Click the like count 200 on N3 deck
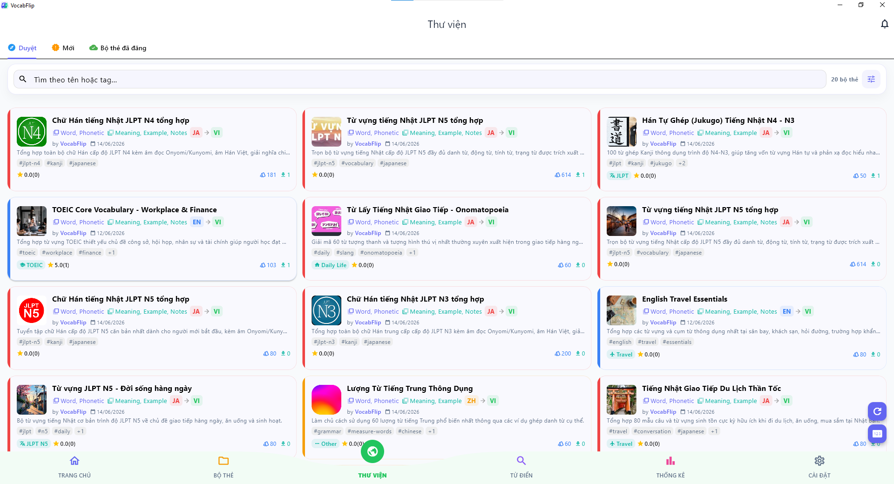 [563, 354]
